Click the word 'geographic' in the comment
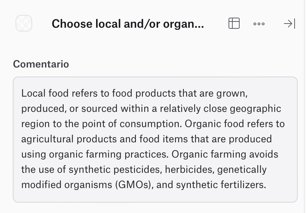The image size is (306, 213). [256, 109]
